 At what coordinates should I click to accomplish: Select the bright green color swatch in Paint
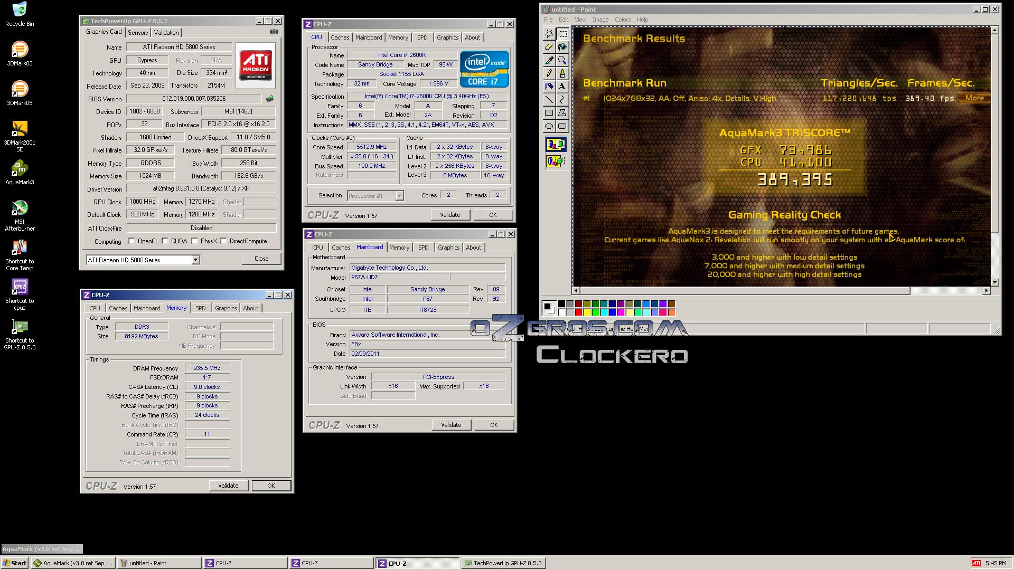pos(596,312)
